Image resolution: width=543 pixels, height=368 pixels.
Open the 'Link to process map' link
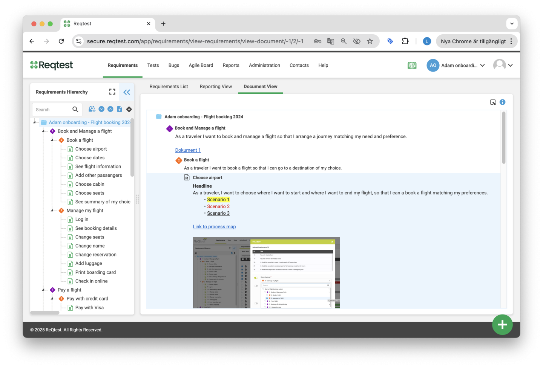point(214,227)
